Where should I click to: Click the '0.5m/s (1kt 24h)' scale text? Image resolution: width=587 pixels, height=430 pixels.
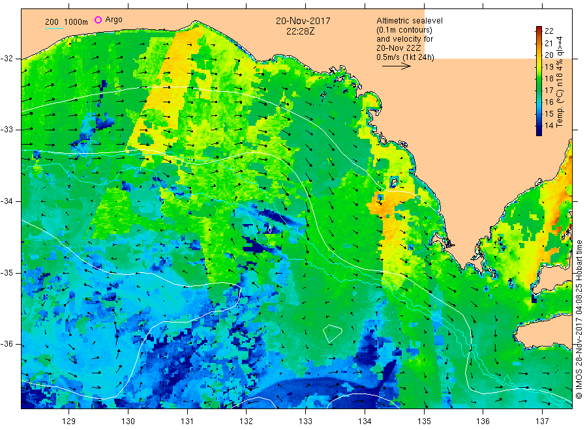click(x=406, y=57)
